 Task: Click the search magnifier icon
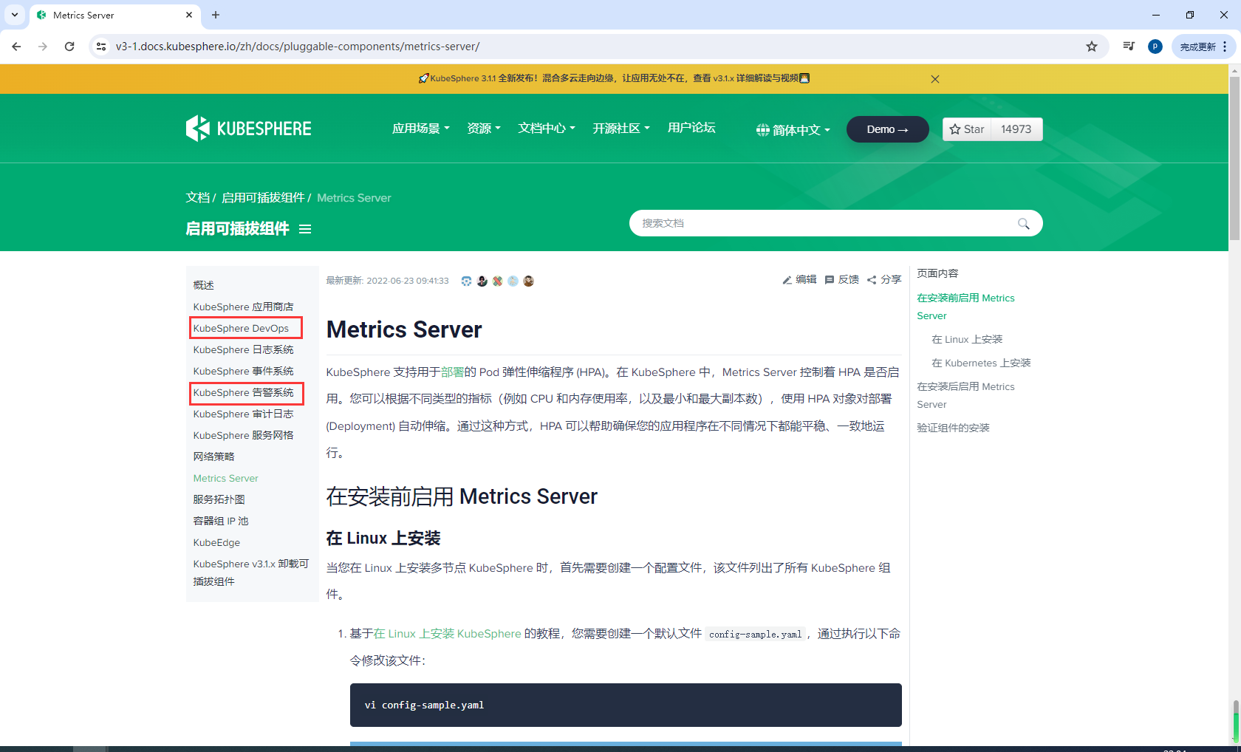[x=1023, y=223]
